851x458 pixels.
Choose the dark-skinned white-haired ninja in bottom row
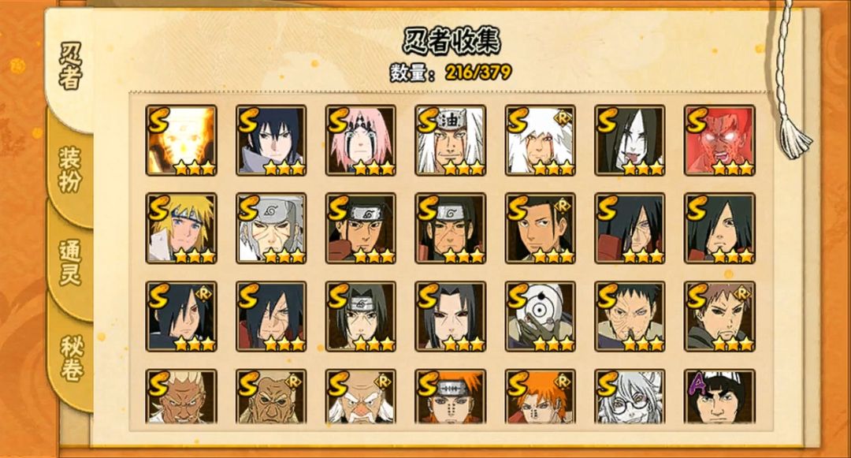pos(181,397)
